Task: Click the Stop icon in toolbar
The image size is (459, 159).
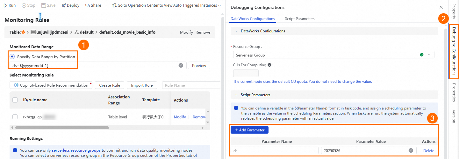Action: [x=24, y=5]
